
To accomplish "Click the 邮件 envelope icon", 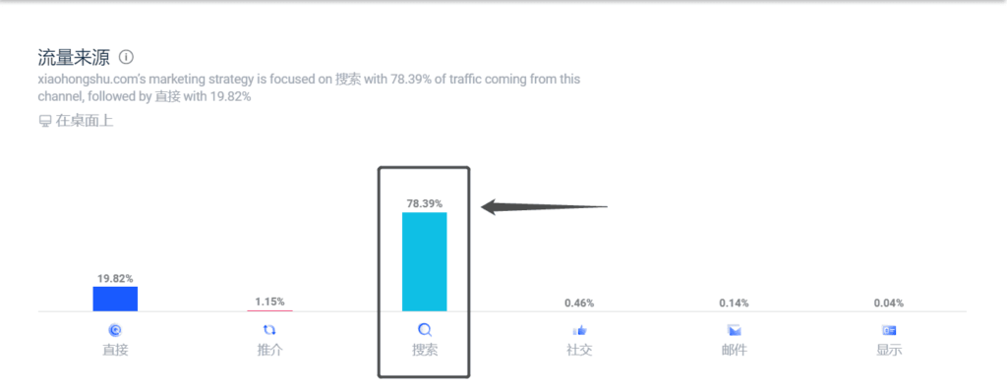I will (734, 330).
